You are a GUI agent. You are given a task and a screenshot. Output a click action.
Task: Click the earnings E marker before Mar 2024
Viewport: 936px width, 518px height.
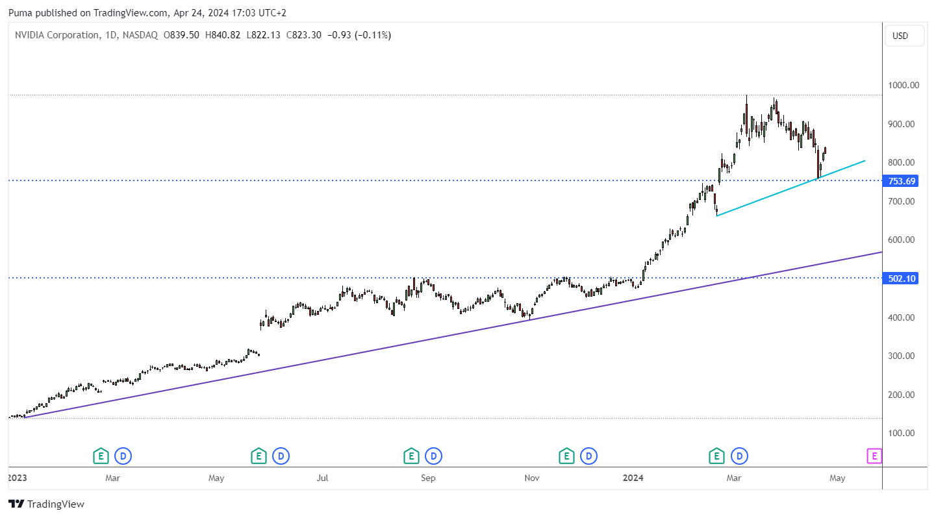pos(716,456)
